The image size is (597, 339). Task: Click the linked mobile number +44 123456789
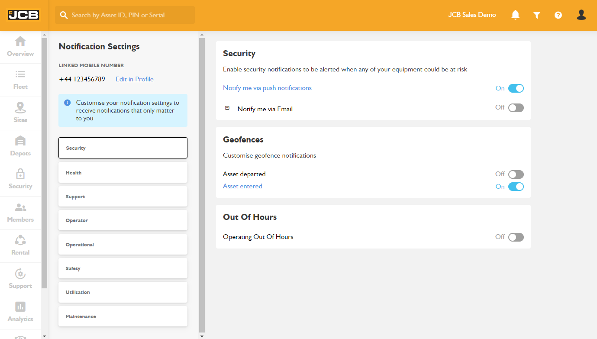click(82, 79)
